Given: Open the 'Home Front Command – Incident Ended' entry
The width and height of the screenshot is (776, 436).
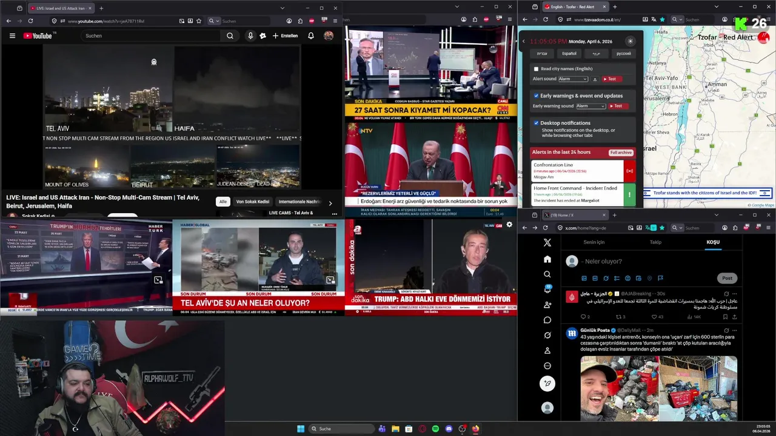Looking at the screenshot, I should [577, 194].
